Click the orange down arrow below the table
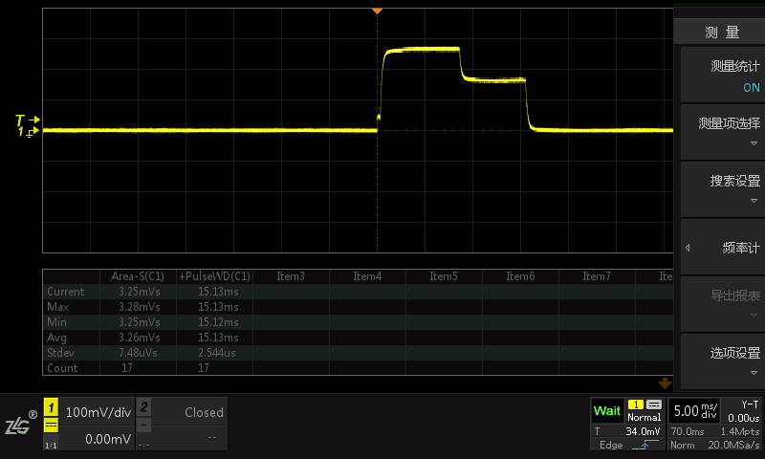The image size is (765, 459). coord(665,382)
